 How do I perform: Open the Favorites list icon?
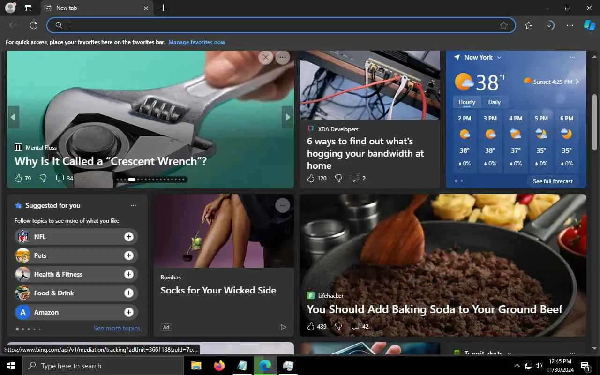click(x=529, y=25)
